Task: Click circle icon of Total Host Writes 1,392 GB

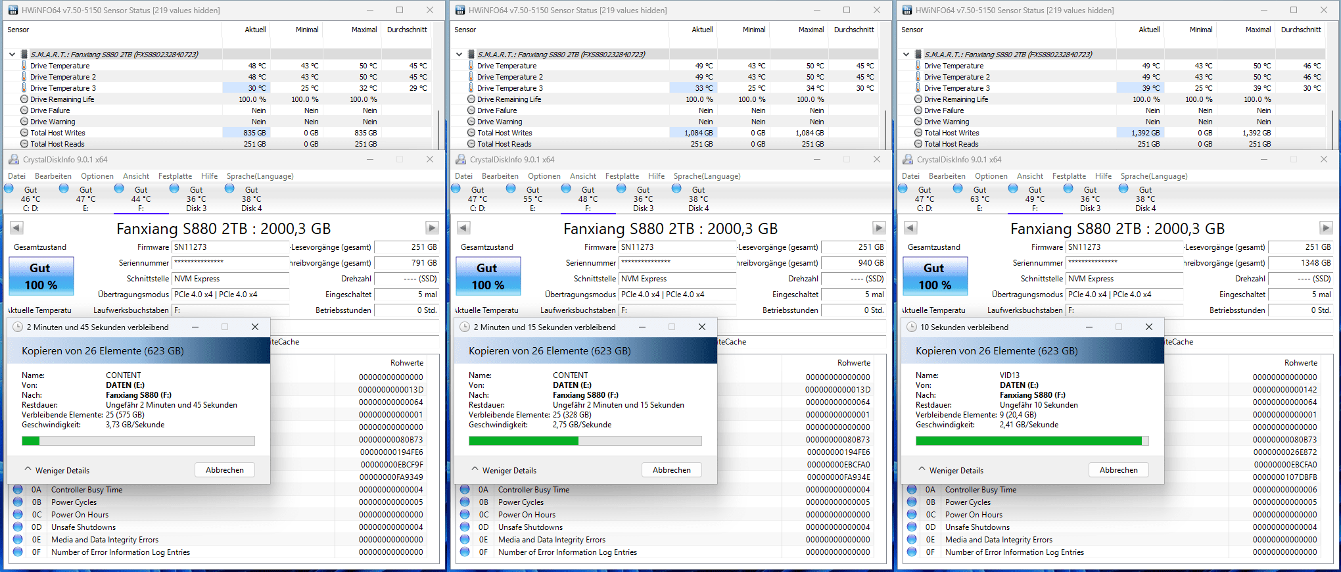Action: [918, 132]
